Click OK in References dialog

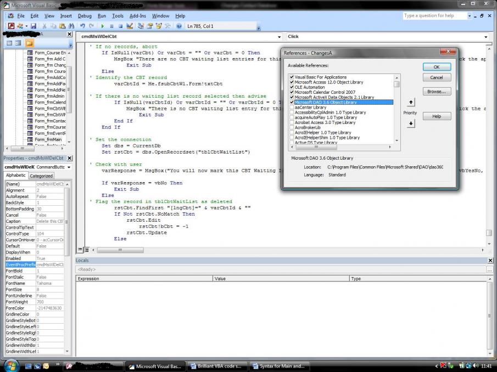pyautogui.click(x=437, y=67)
